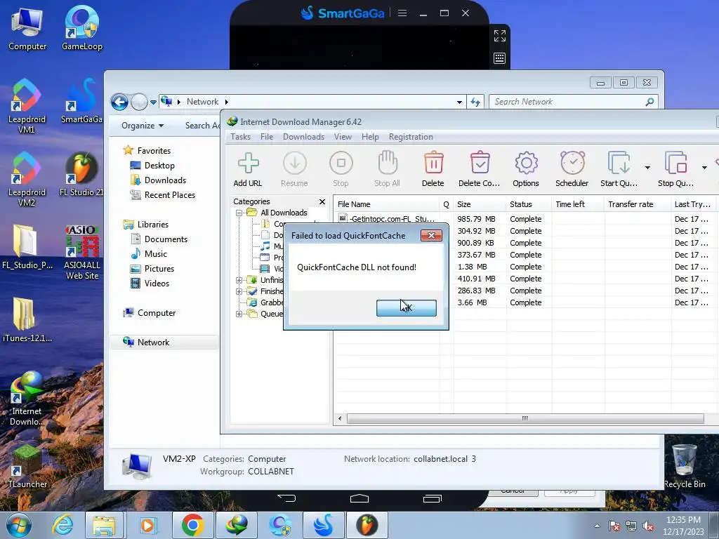719x539 pixels.
Task: Open the Tasks menu in IDM
Action: [x=240, y=137]
